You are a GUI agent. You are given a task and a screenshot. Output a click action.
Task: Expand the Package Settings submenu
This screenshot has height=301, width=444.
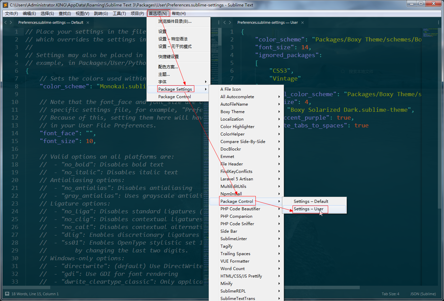[179, 89]
